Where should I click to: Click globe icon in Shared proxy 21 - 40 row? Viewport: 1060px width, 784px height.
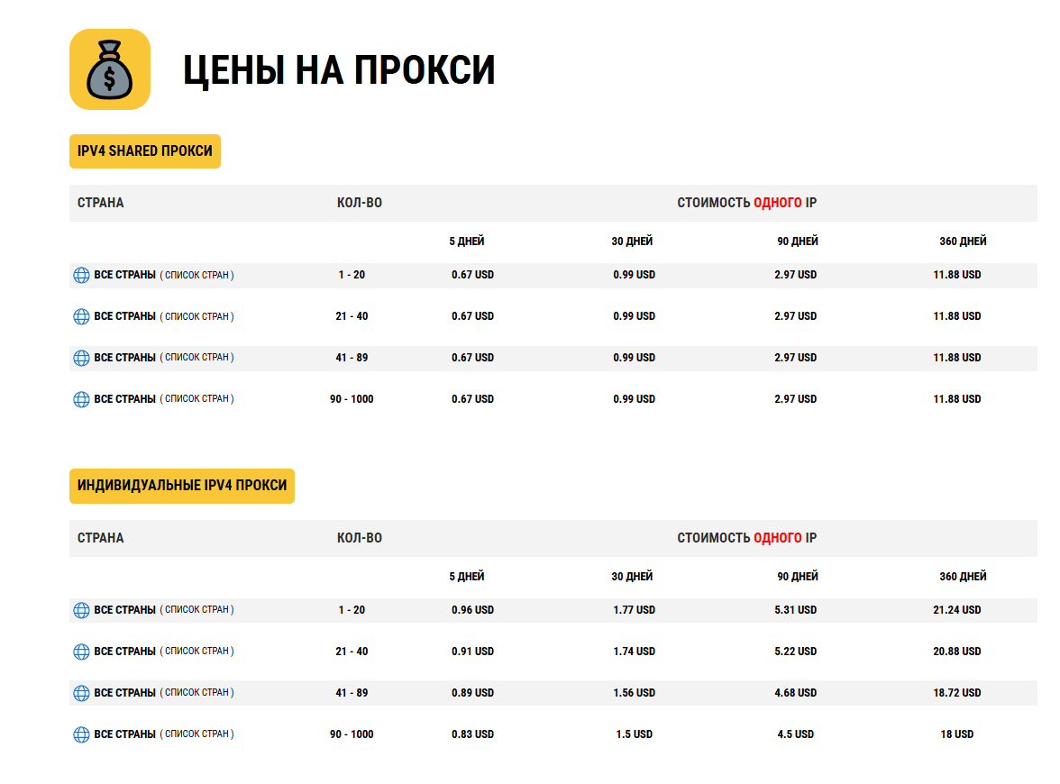click(x=81, y=316)
